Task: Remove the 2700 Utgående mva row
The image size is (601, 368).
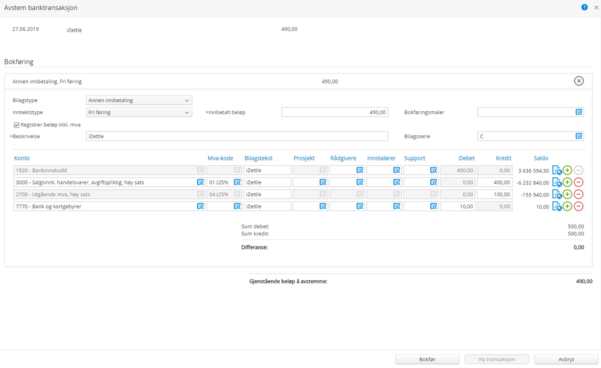Action: coord(578,194)
